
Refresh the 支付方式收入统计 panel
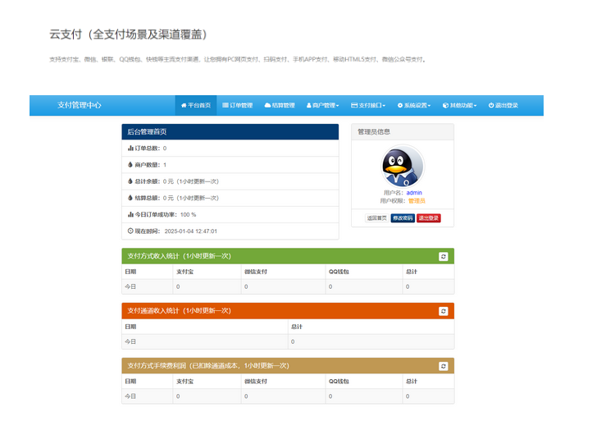click(444, 256)
